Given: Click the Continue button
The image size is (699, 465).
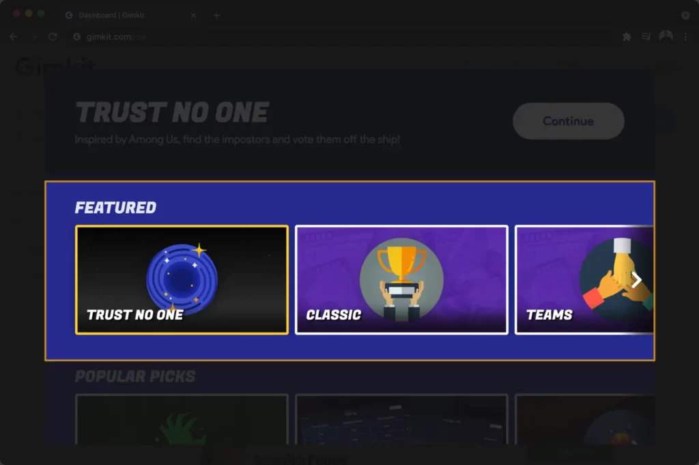Looking at the screenshot, I should [x=569, y=121].
